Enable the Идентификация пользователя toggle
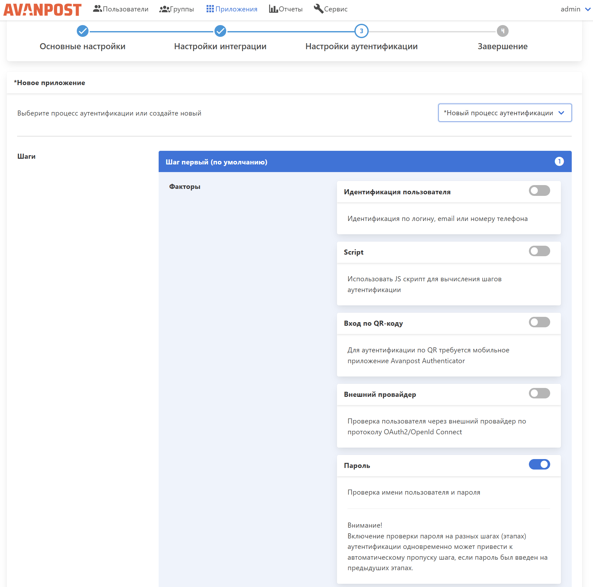Screen dimensions: 593x587 point(539,191)
